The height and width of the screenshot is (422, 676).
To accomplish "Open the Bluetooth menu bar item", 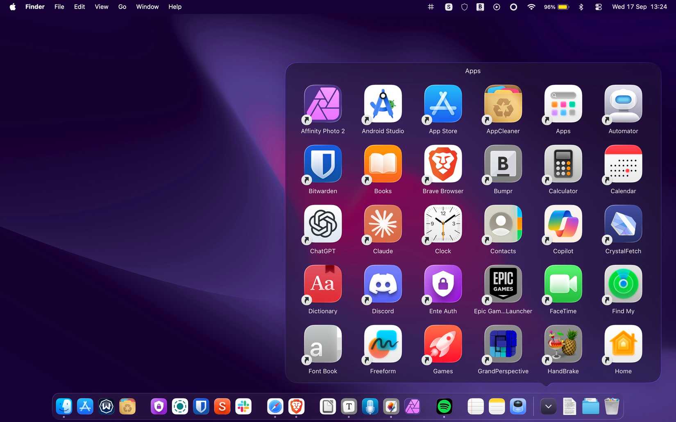I will tap(581, 7).
